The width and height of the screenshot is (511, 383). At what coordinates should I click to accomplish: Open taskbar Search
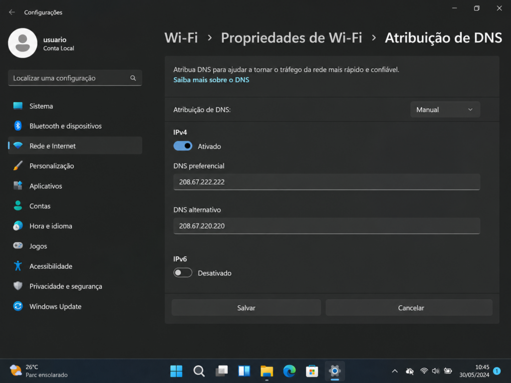[x=199, y=371]
